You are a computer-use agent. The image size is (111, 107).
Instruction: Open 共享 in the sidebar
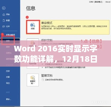(8, 77)
